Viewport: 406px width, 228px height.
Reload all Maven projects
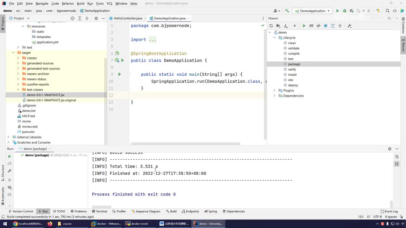(x=271, y=26)
